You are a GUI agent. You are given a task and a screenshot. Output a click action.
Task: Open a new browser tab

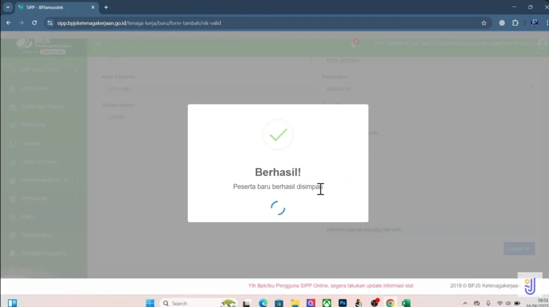click(x=106, y=8)
